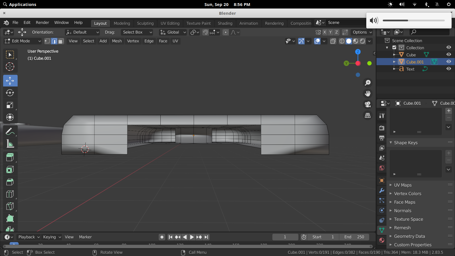
Task: Enable face select mode
Action: [61, 41]
